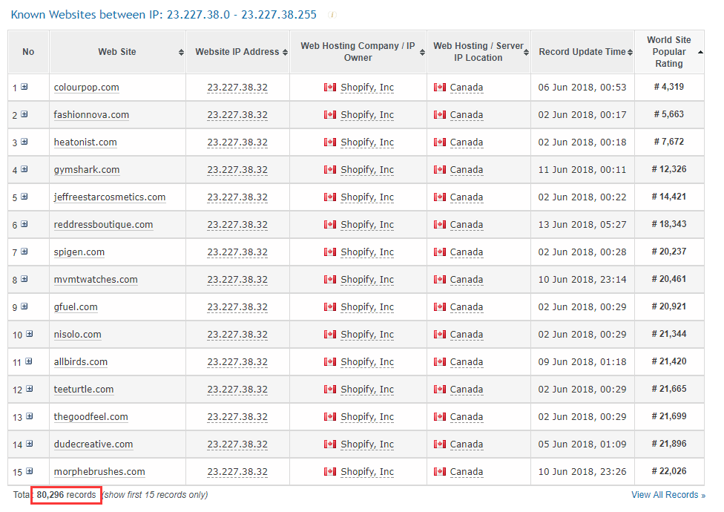The width and height of the screenshot is (724, 512).
Task: Open colourpop.com link
Action: (86, 88)
